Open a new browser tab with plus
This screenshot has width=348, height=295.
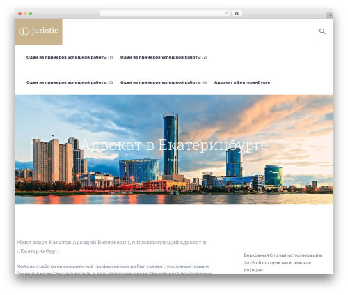point(330,15)
